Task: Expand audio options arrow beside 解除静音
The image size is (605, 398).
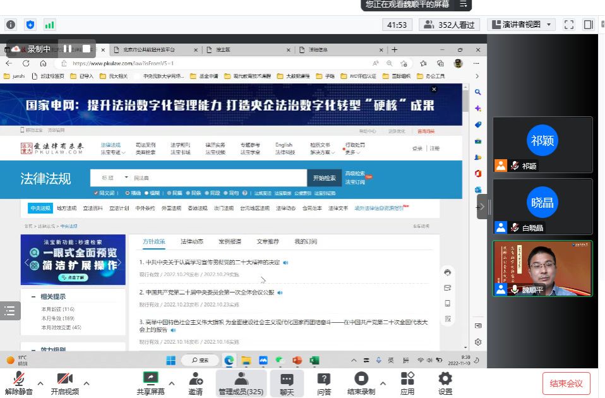Action: (40, 383)
